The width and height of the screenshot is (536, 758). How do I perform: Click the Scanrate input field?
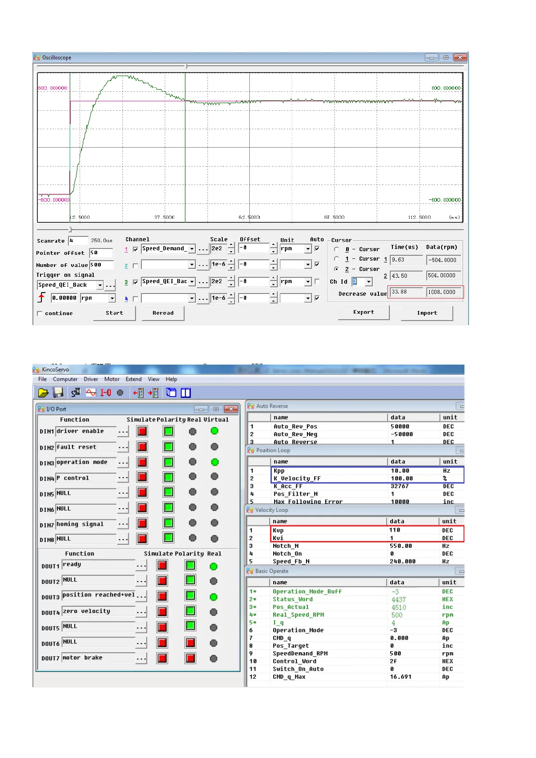pos(78,241)
